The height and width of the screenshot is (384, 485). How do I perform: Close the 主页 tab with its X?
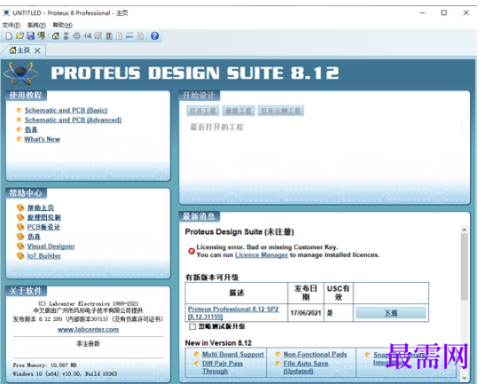click(37, 51)
